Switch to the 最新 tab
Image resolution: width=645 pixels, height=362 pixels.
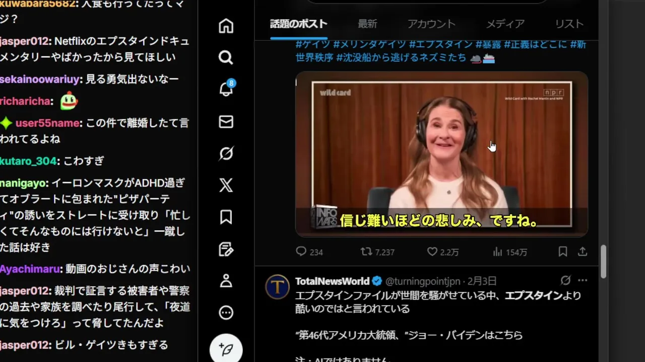pyautogui.click(x=367, y=24)
